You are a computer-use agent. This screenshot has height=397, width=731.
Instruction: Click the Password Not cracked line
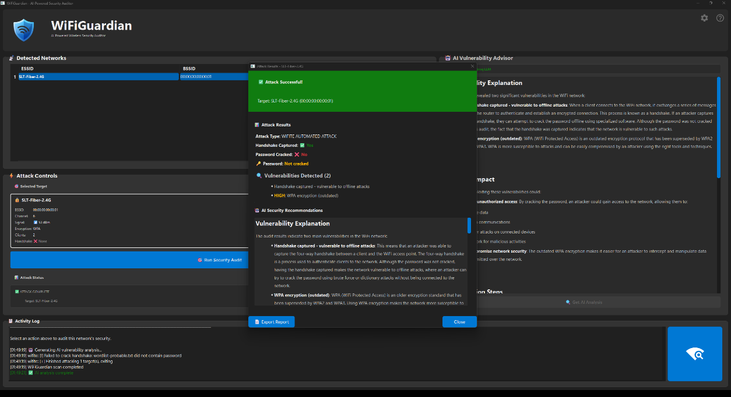[282, 164]
